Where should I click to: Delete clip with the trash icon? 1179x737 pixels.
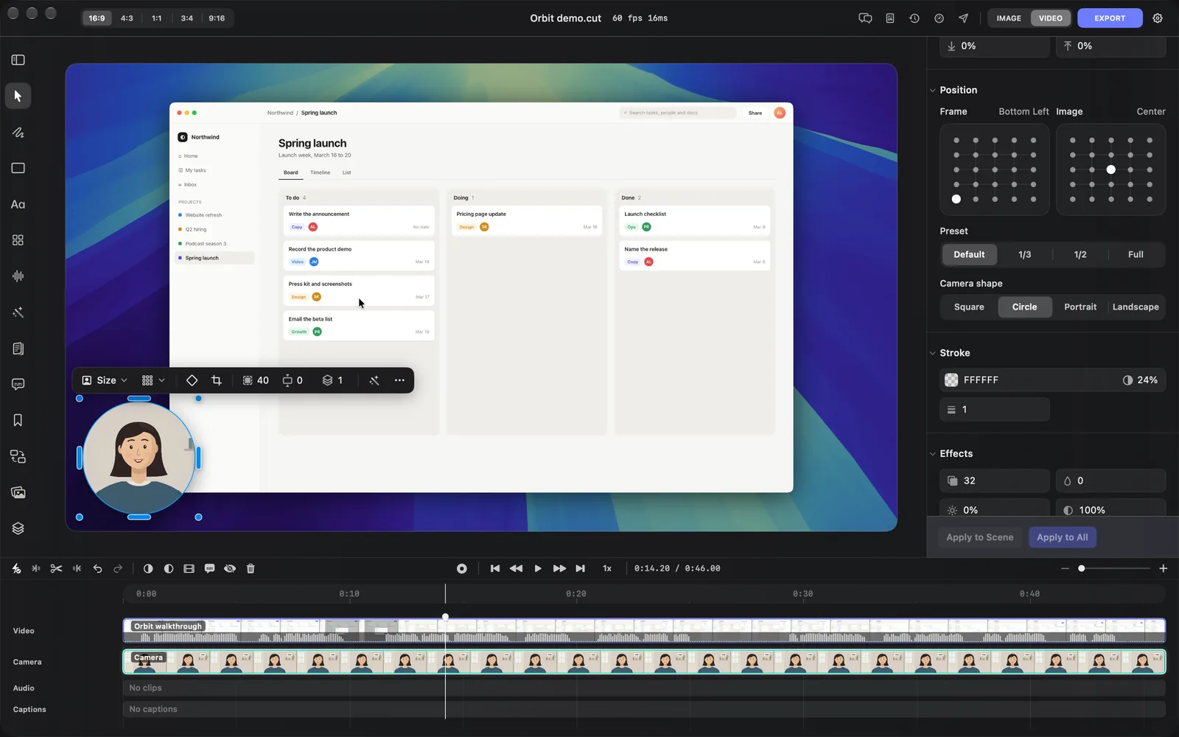(x=251, y=568)
